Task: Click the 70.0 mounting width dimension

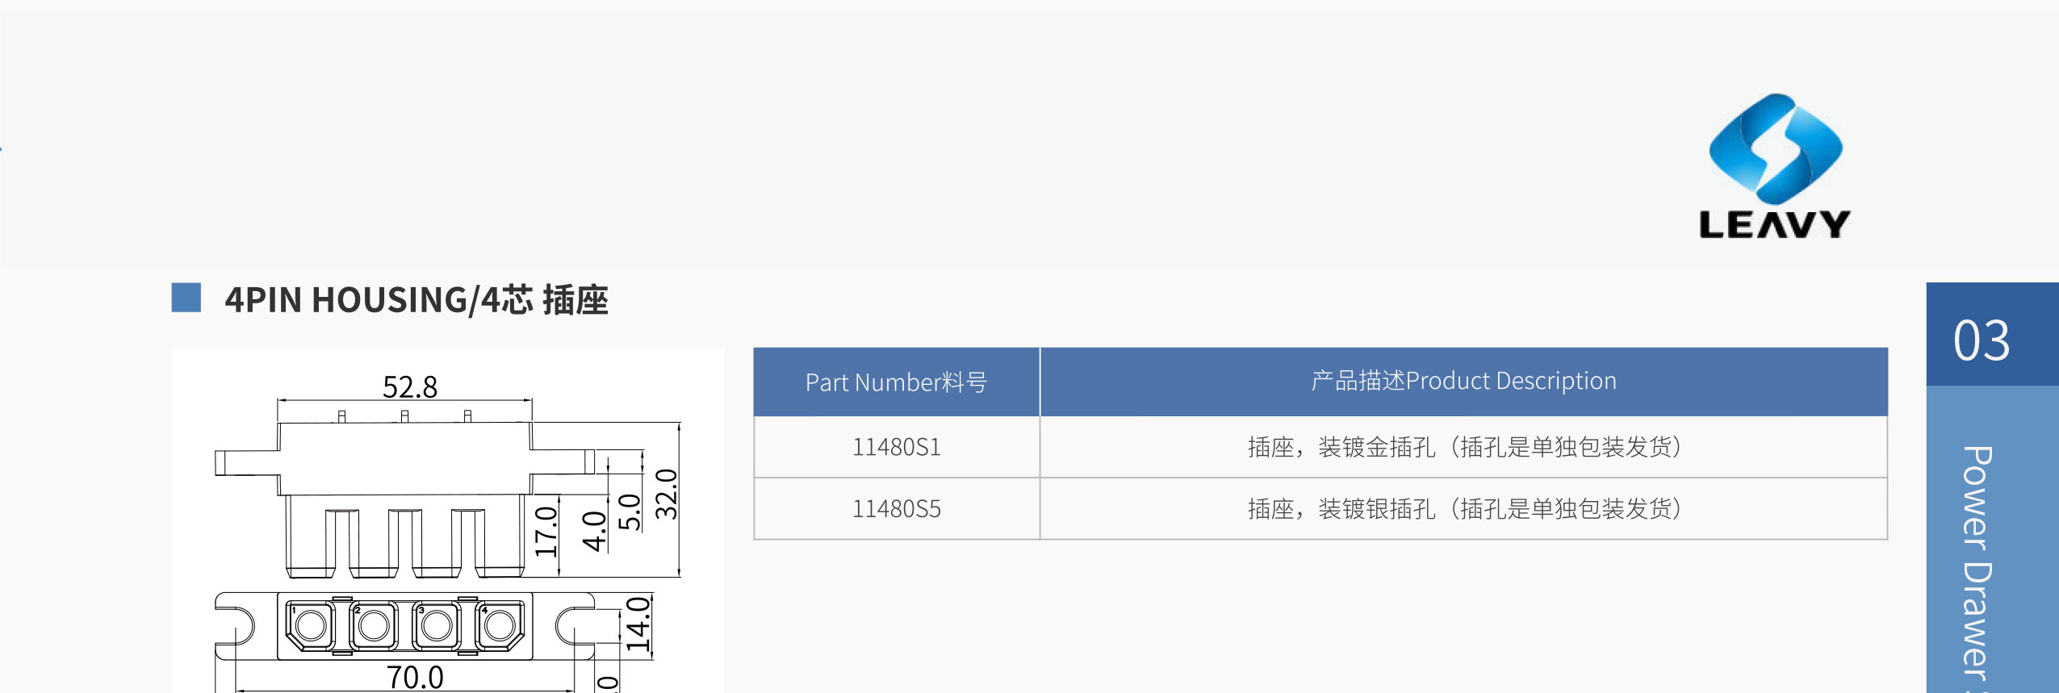Action: 415,678
